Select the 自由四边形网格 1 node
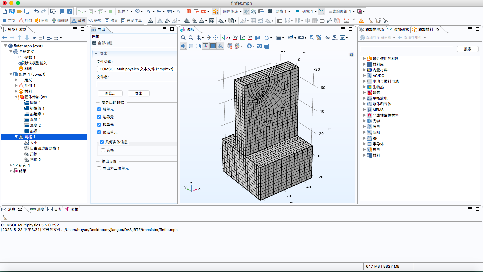This screenshot has width=483, height=272. point(42,148)
